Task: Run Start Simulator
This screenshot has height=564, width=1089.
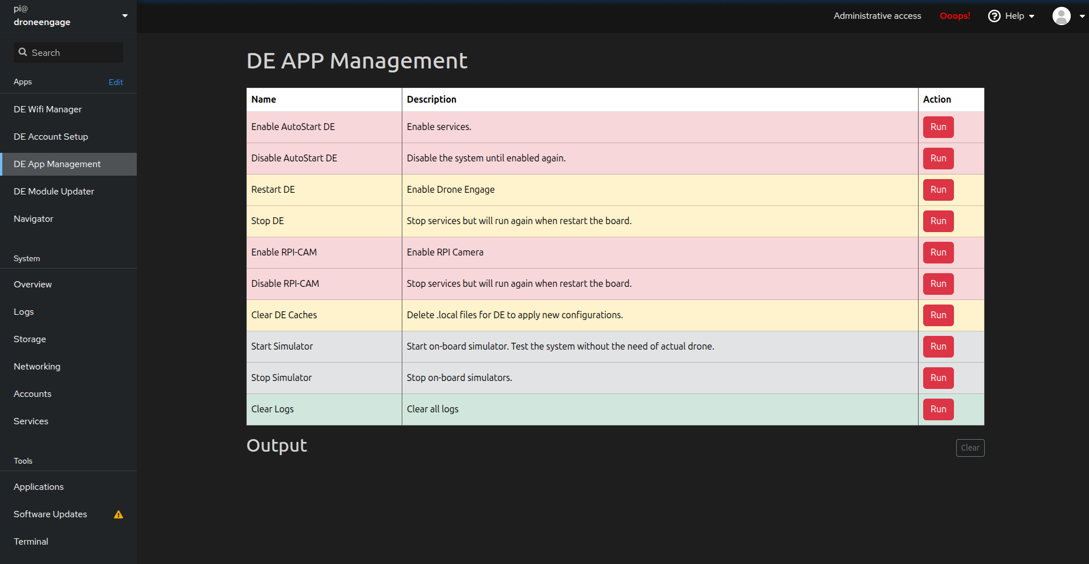Action: (937, 346)
